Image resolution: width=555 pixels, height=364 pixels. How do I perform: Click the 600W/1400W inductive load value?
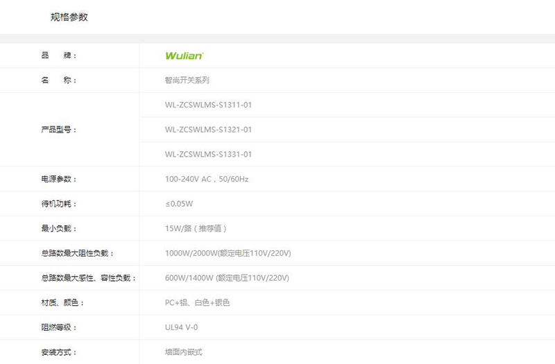[x=228, y=278]
